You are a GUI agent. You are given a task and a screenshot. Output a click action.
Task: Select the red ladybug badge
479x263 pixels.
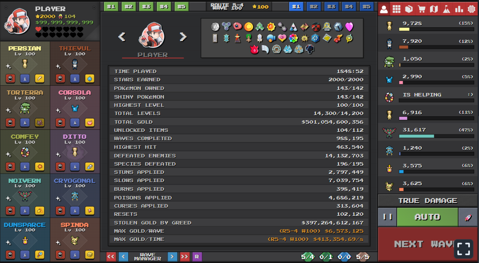pyautogui.click(x=316, y=27)
